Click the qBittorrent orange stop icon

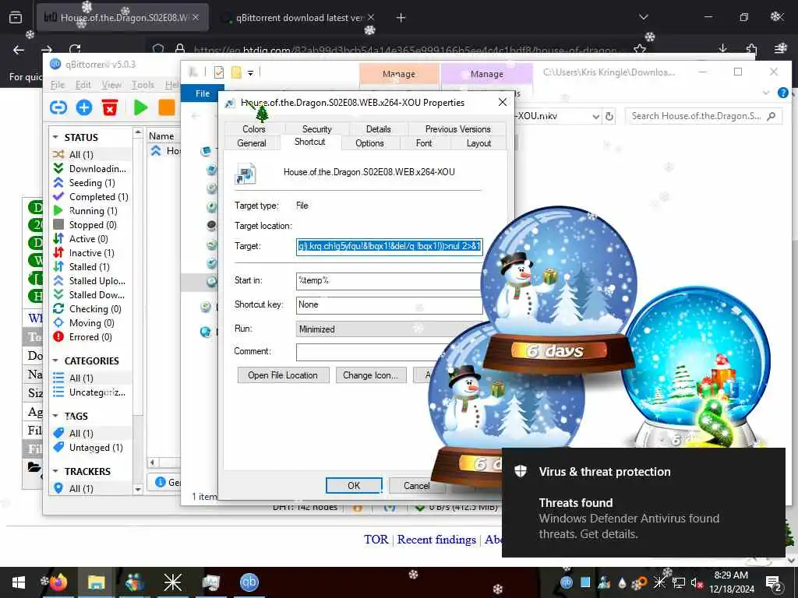click(x=167, y=107)
